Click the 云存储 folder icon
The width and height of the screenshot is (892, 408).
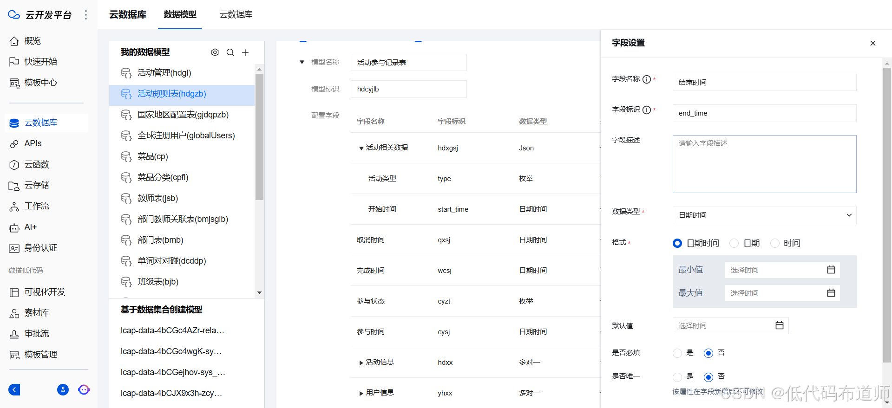click(14, 185)
